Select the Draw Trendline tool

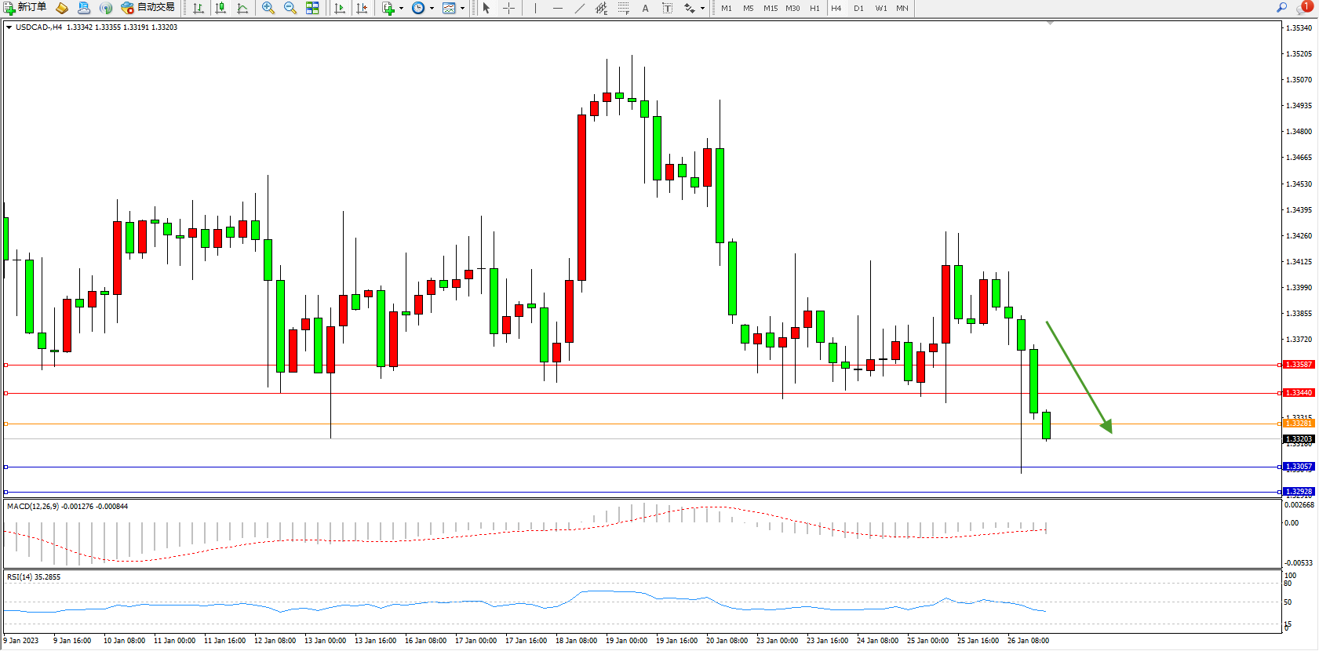[x=579, y=8]
